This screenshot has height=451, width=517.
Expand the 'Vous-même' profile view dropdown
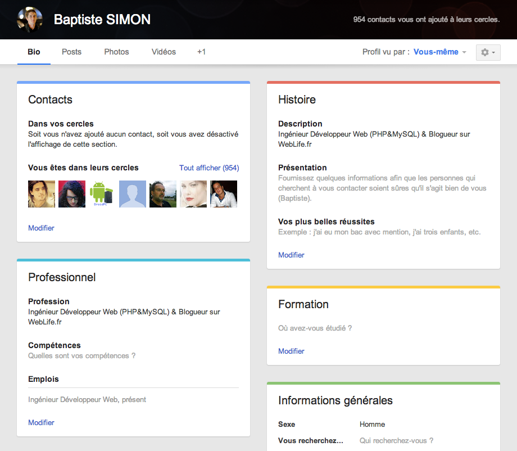pyautogui.click(x=439, y=52)
